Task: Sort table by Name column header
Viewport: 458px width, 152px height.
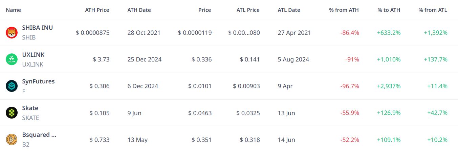Action: pos(14,10)
